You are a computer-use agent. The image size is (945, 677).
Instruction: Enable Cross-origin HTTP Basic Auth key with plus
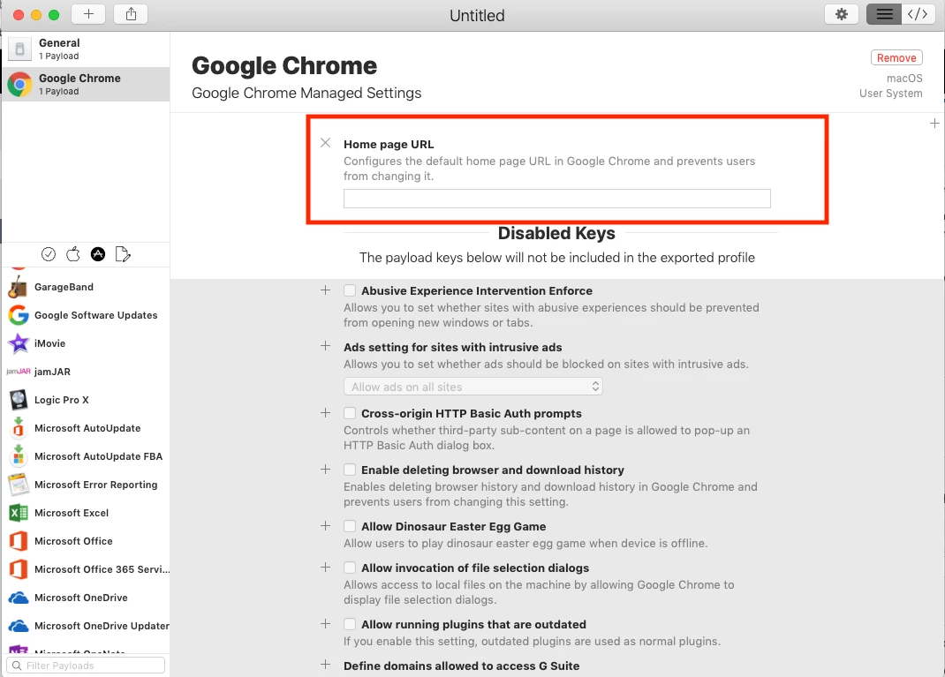[325, 412]
